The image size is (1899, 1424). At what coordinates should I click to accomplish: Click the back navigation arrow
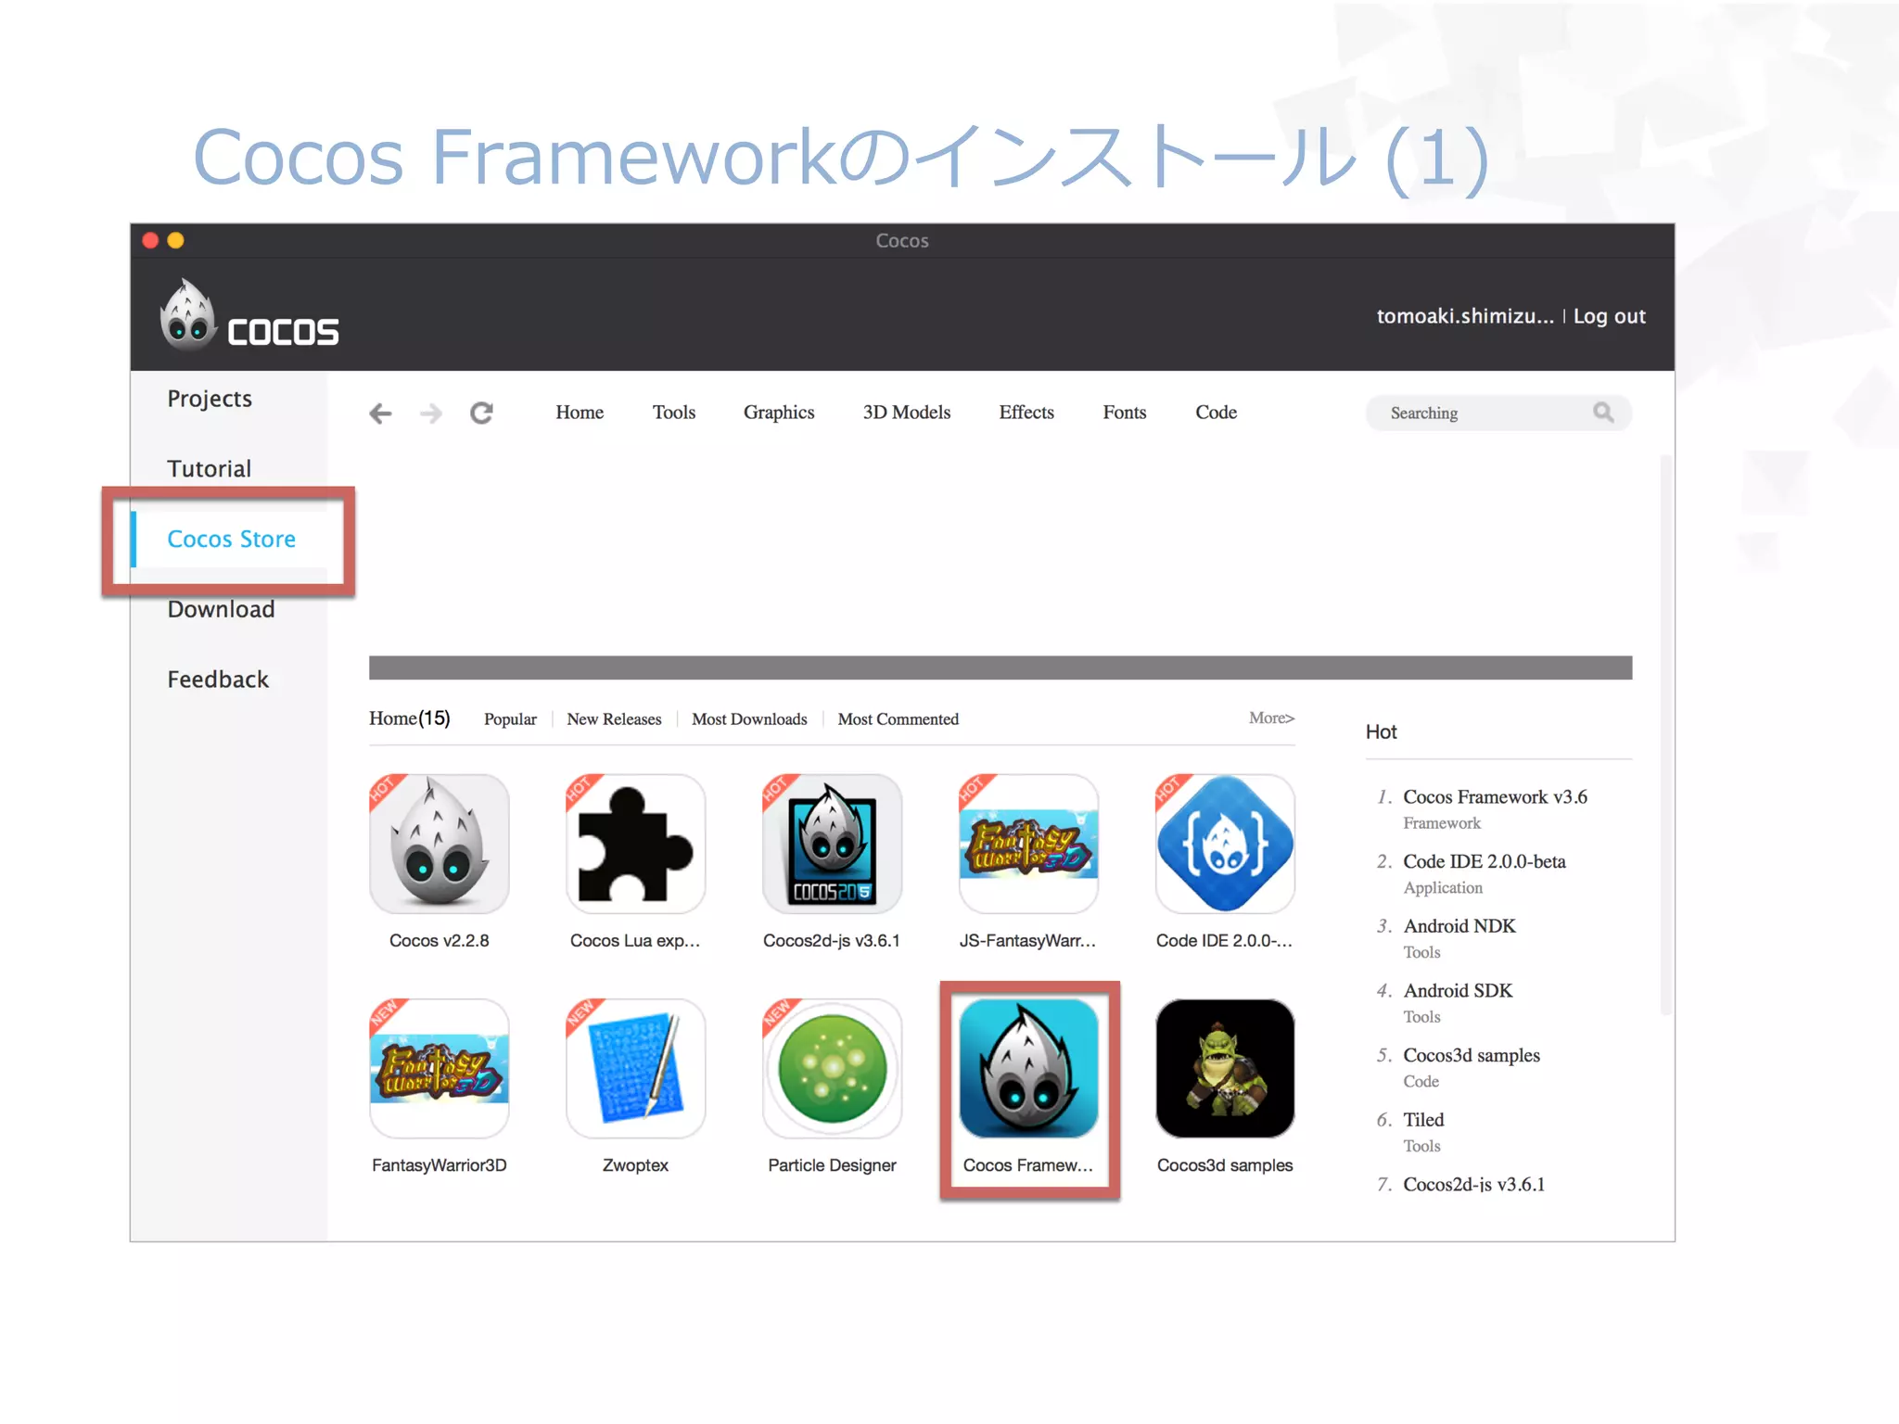pos(380,413)
